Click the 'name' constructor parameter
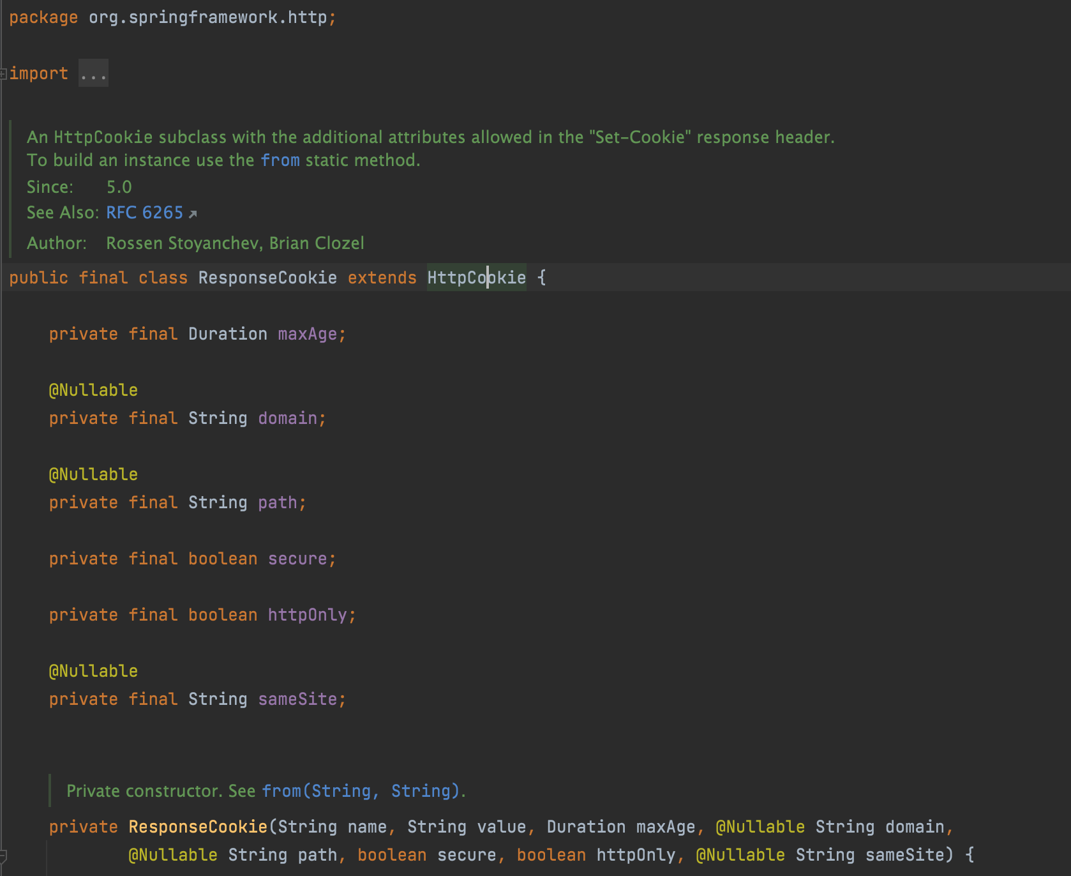This screenshot has width=1071, height=876. coord(367,827)
